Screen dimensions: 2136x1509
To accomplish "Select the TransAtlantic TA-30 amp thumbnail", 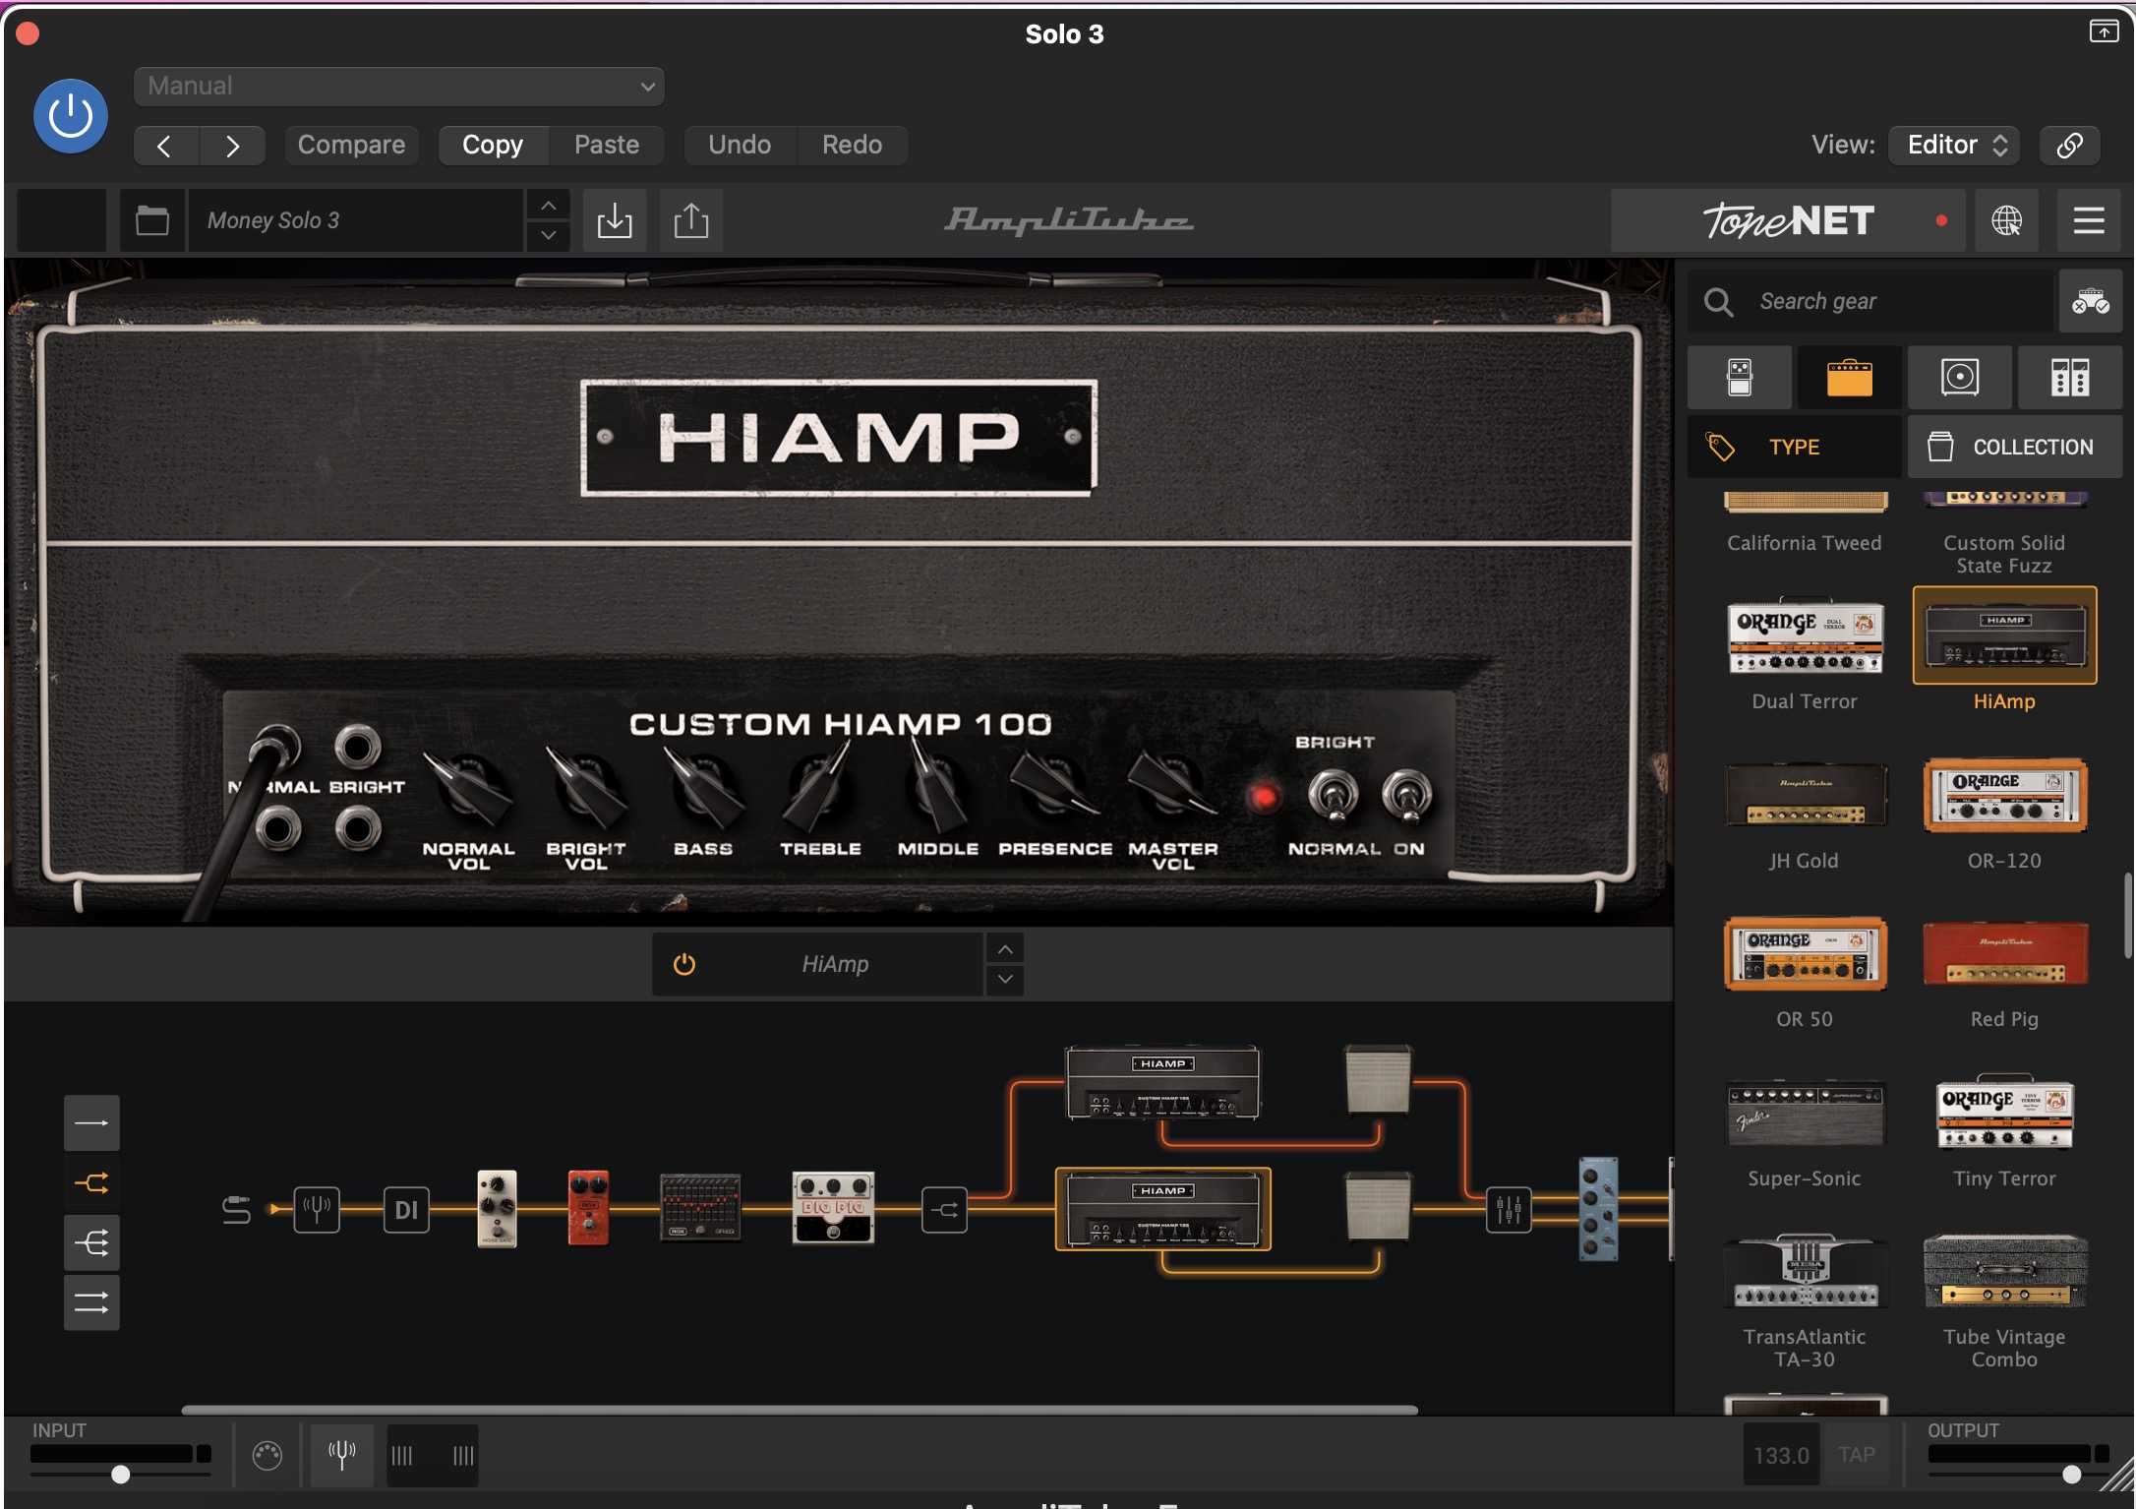I will [x=1805, y=1271].
